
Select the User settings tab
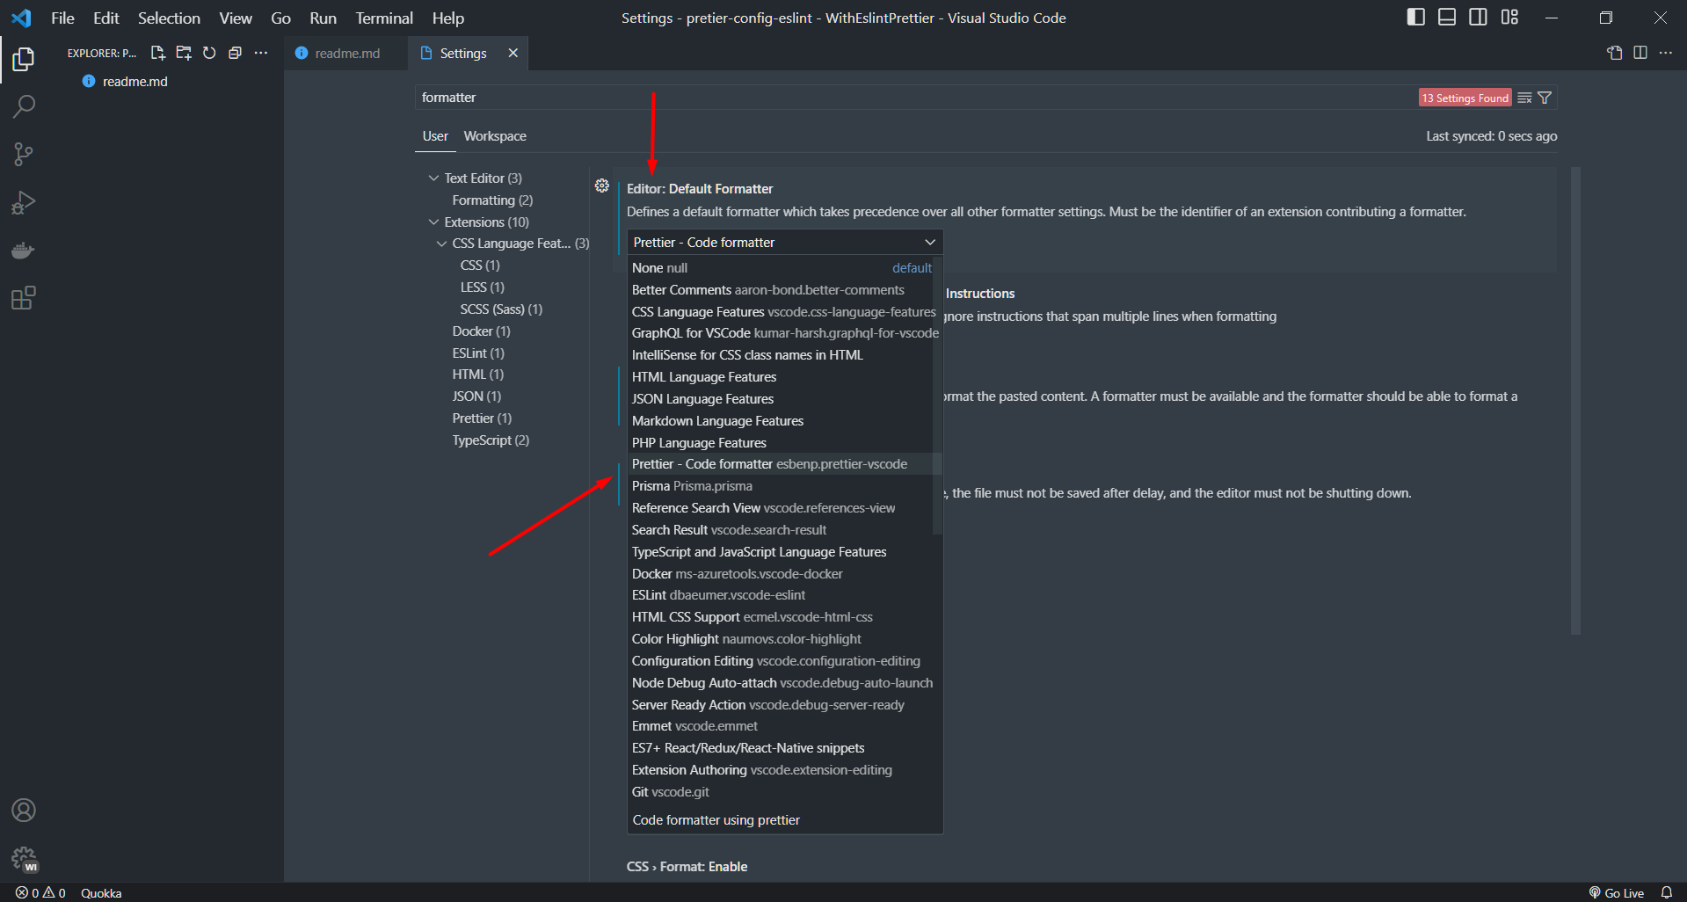435,136
